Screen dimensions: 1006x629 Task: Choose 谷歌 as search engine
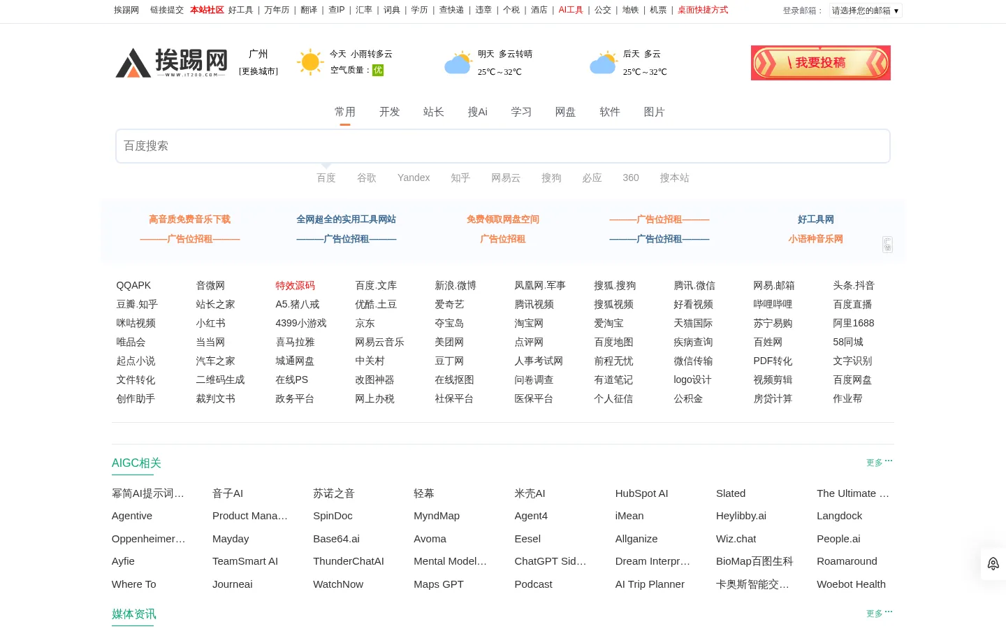[367, 178]
